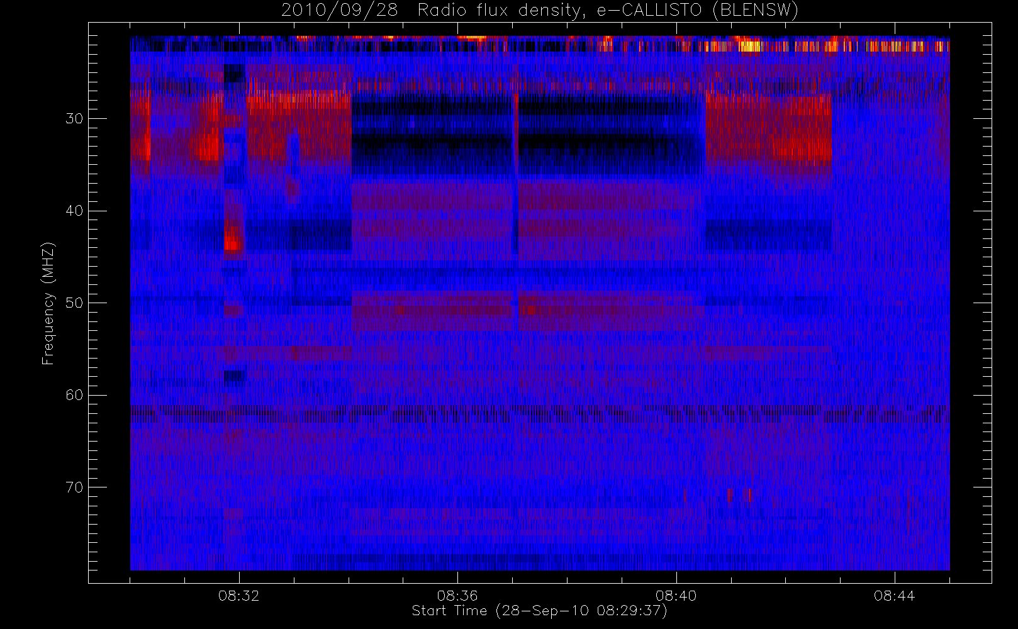Click the 50 frequency tick label
1018x629 pixels.
pos(74,303)
